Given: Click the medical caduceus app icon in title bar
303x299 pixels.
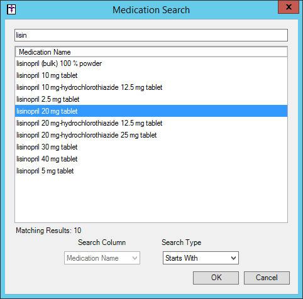Looking at the screenshot, I should coord(11,9).
